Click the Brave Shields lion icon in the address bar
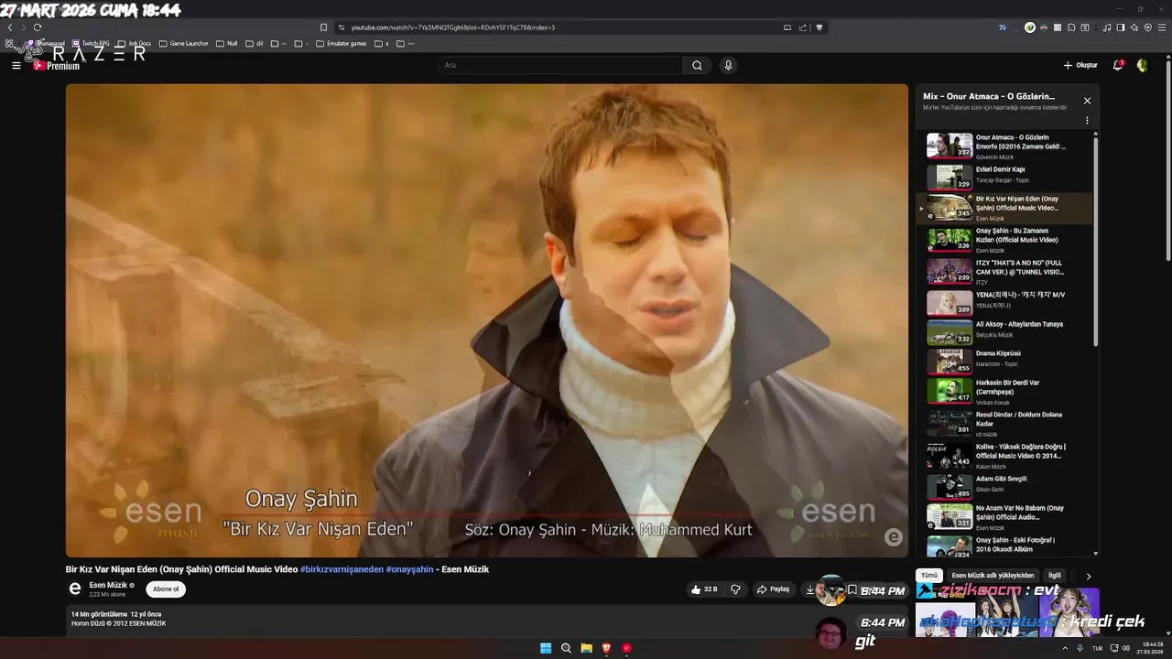Viewport: 1172px width, 659px height. point(819,27)
